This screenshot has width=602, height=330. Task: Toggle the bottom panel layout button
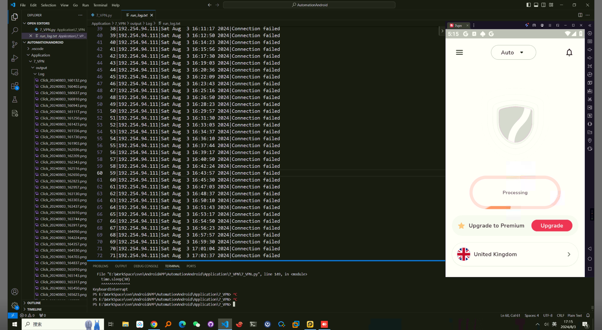click(x=536, y=5)
